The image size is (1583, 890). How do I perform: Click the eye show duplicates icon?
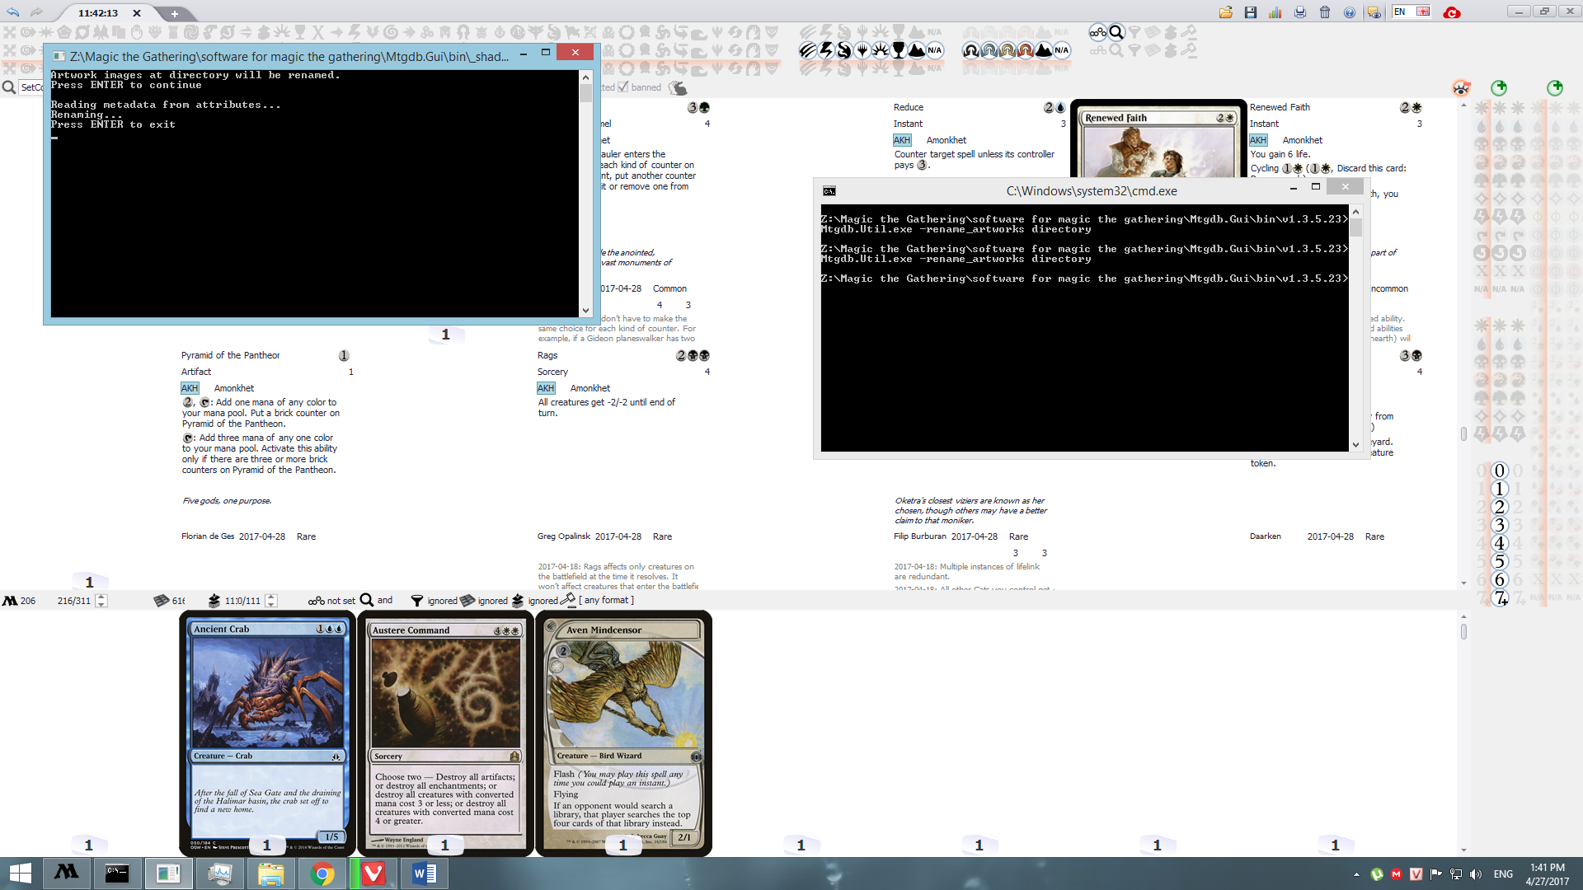coord(1460,88)
